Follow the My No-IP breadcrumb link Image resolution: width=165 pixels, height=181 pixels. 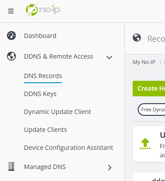(x=144, y=62)
